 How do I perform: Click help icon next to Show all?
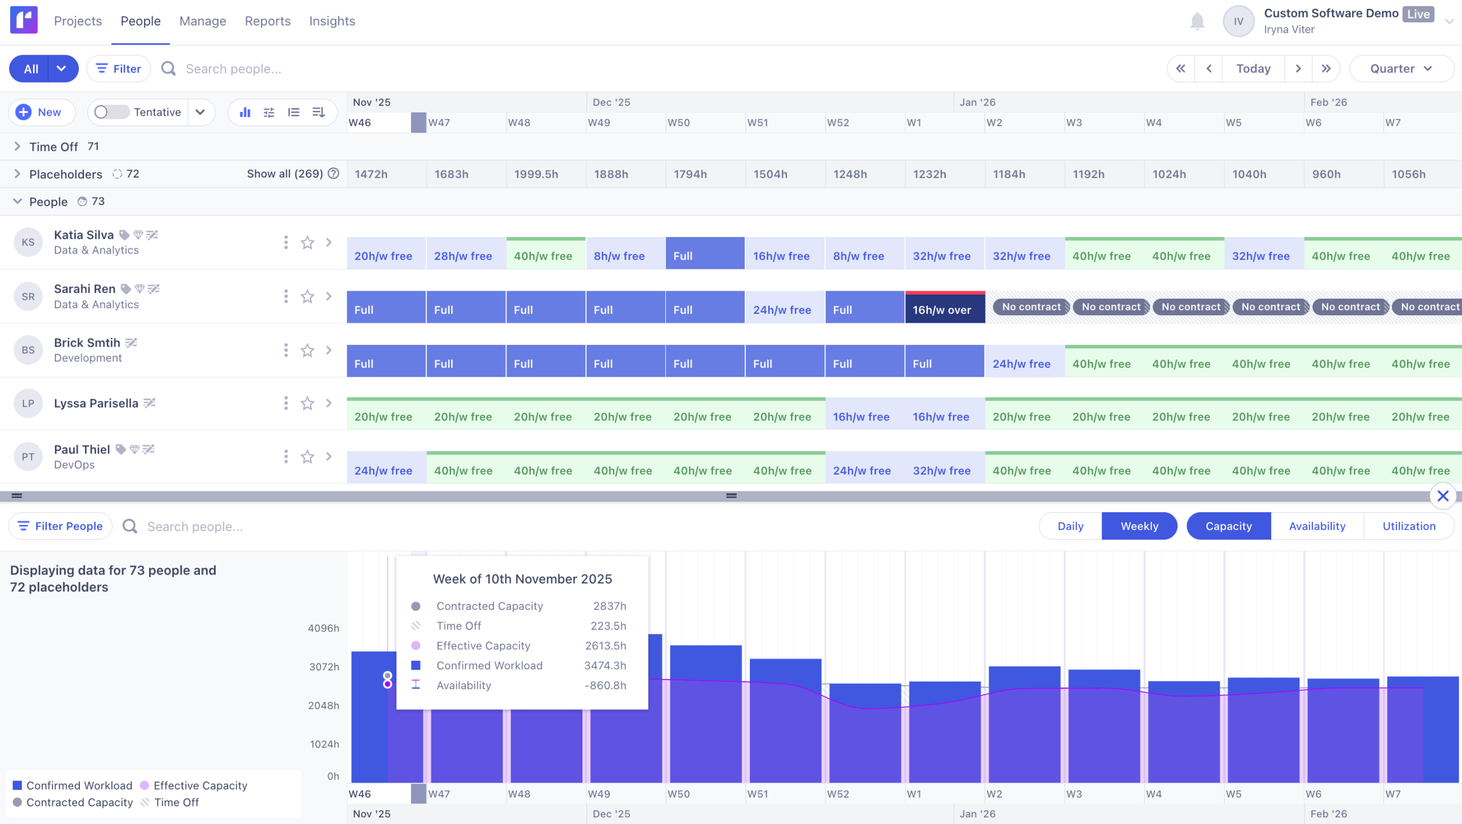(334, 174)
